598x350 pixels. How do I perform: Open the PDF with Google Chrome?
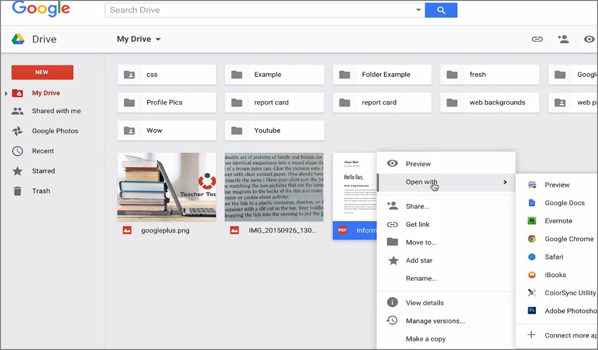(569, 239)
